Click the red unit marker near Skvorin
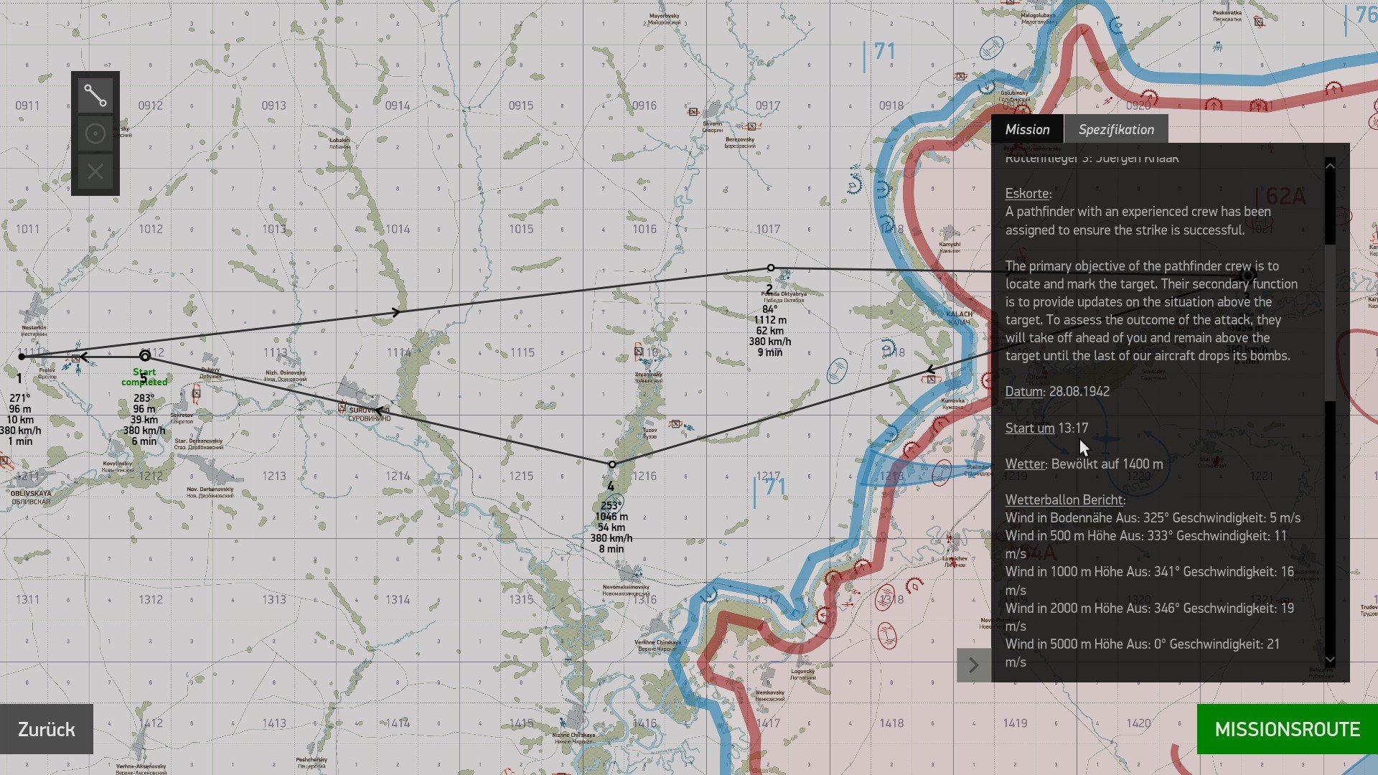Image resolution: width=1378 pixels, height=775 pixels. (x=693, y=112)
